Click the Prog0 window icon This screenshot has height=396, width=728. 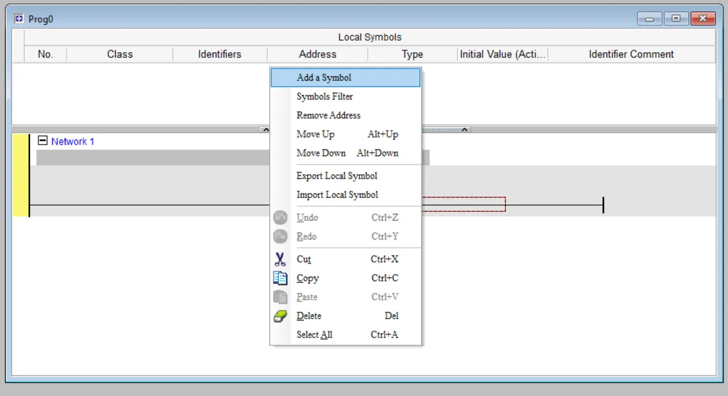point(19,19)
